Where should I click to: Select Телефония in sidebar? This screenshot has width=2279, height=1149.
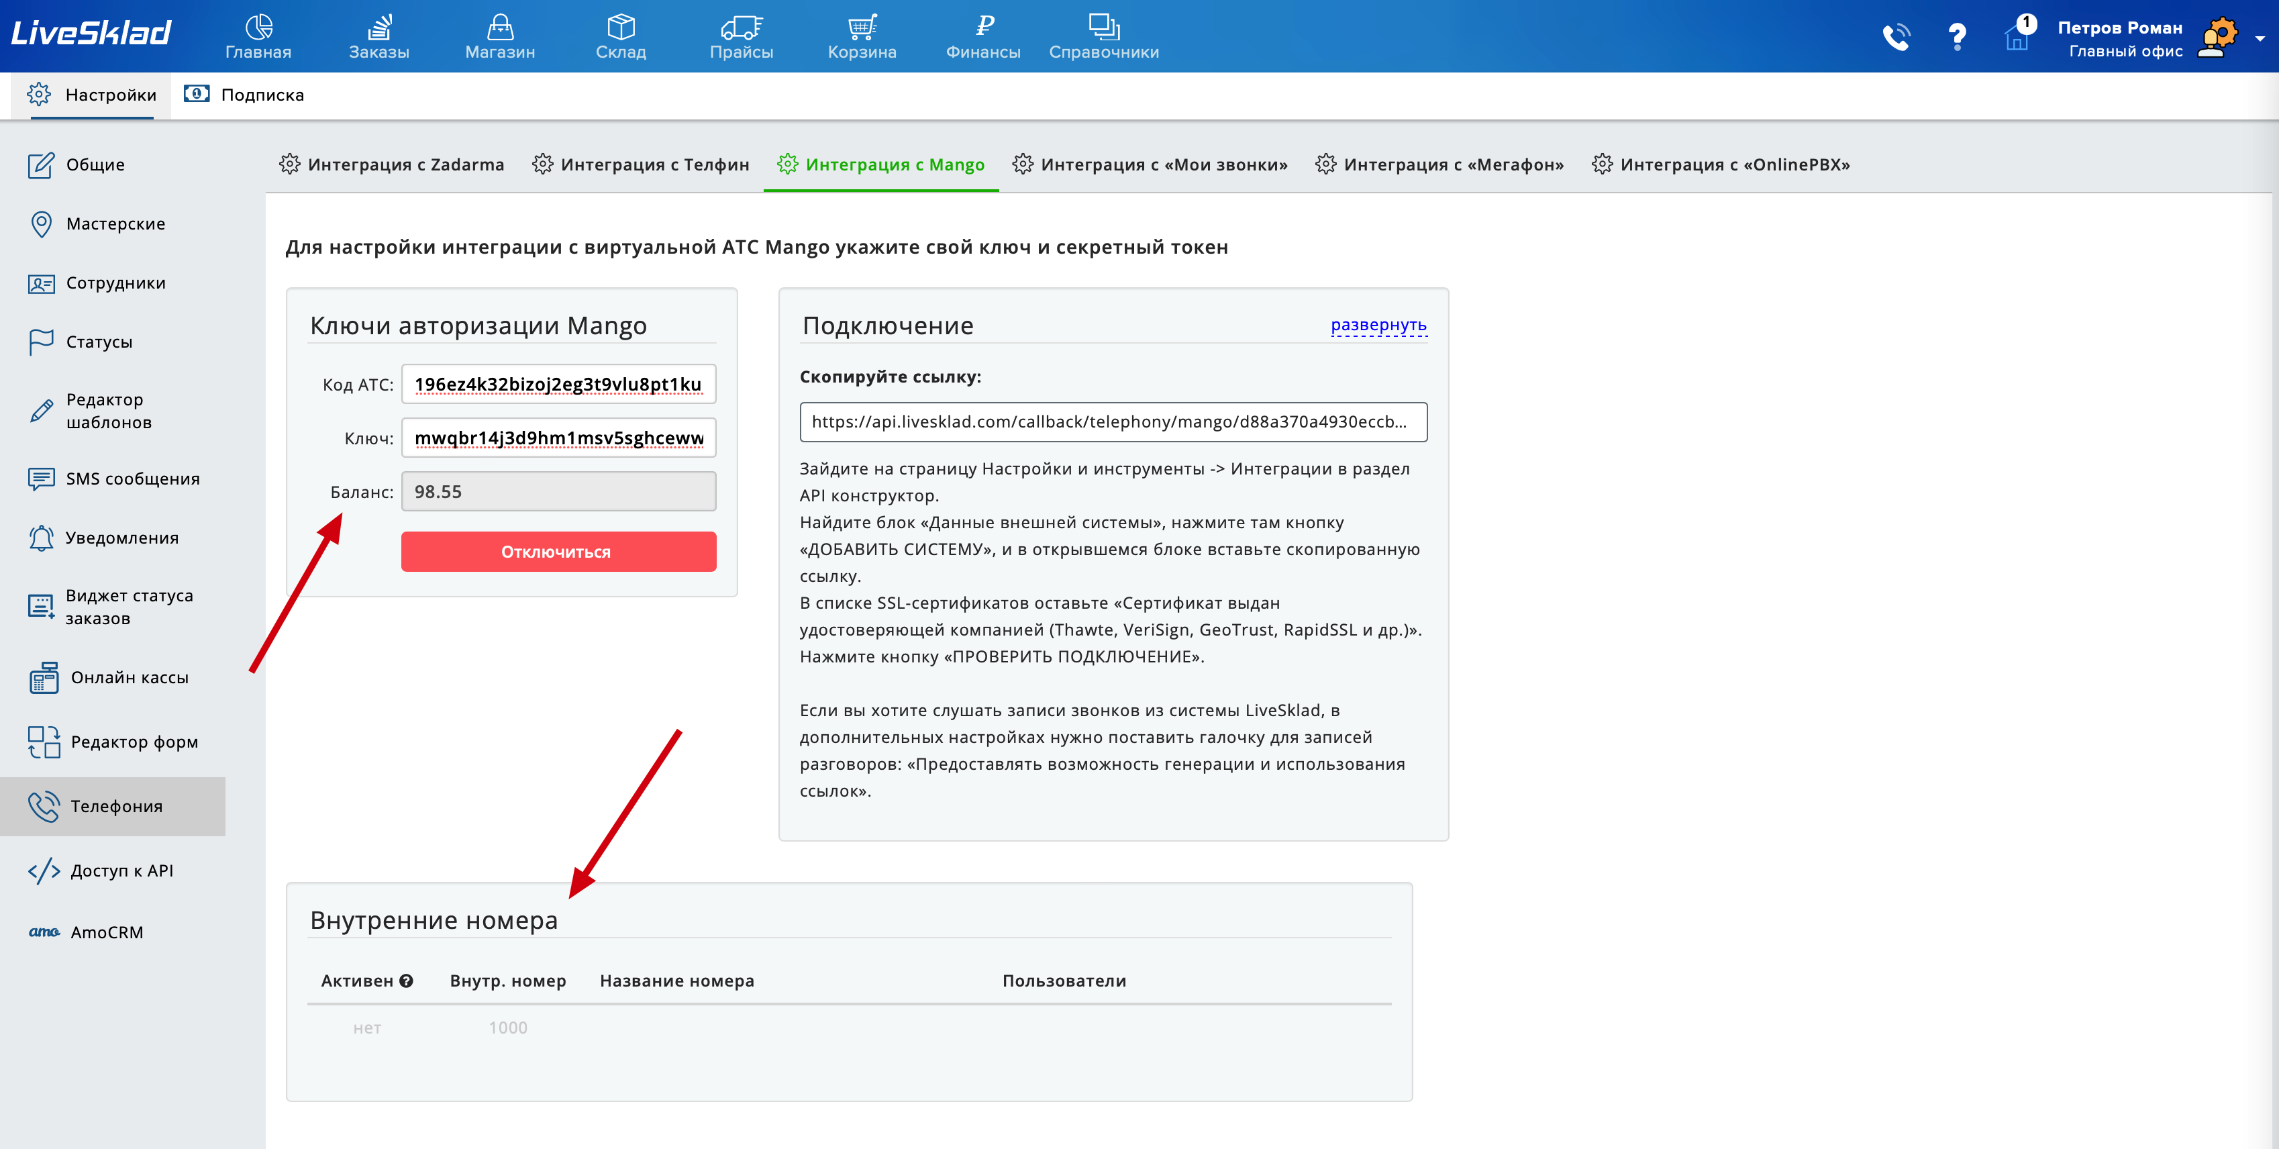(112, 806)
